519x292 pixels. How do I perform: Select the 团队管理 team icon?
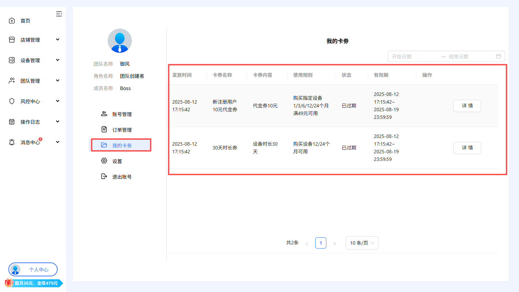pos(11,80)
